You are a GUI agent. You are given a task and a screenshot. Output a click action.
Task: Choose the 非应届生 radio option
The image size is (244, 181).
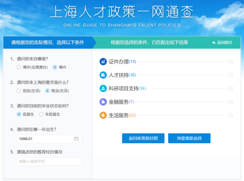click(x=41, y=115)
